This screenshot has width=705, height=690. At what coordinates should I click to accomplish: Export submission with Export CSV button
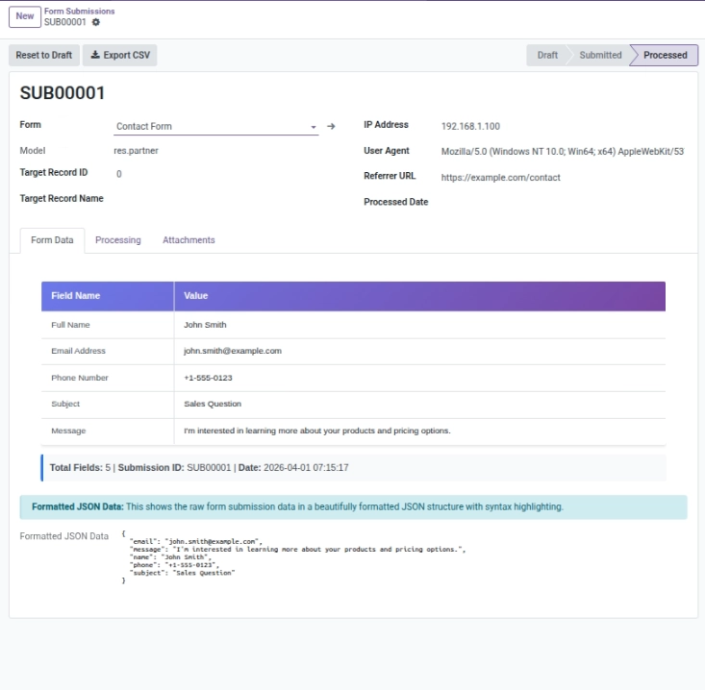(x=119, y=55)
